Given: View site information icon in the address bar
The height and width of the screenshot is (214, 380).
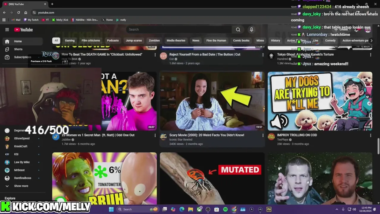Looking at the screenshot, I should [34, 12].
